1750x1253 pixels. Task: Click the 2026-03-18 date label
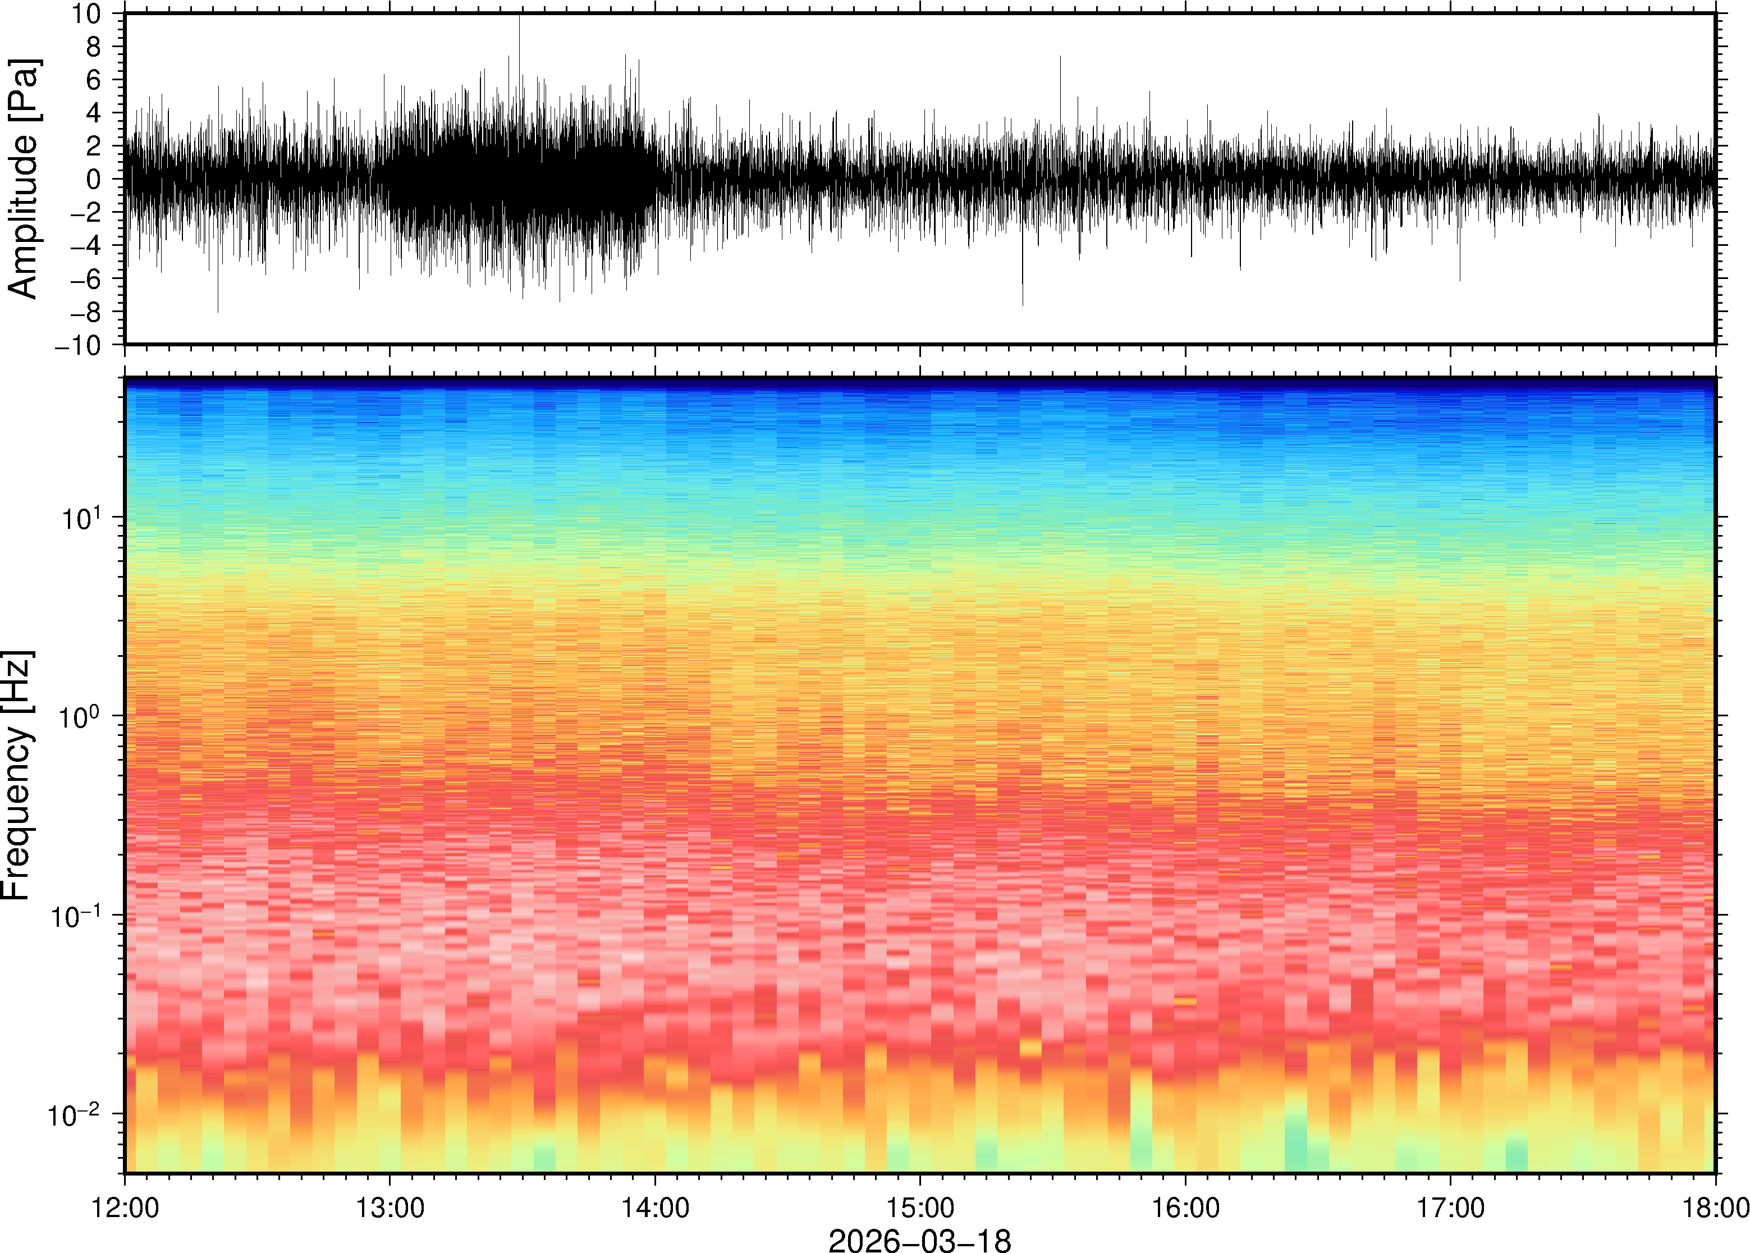pyautogui.click(x=919, y=1240)
